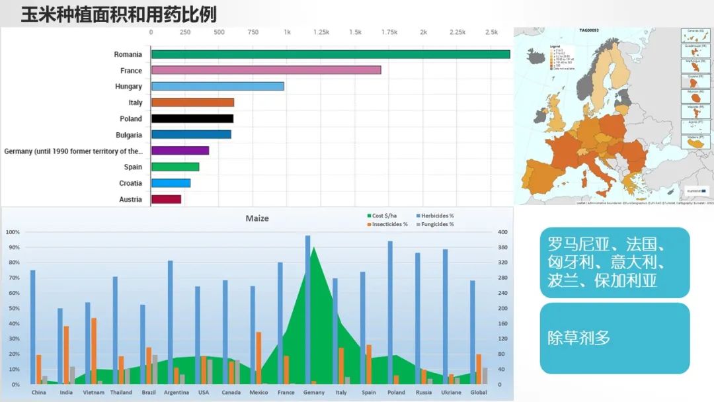Select the Martinique (FR) map inset
The image size is (714, 402).
point(695,65)
